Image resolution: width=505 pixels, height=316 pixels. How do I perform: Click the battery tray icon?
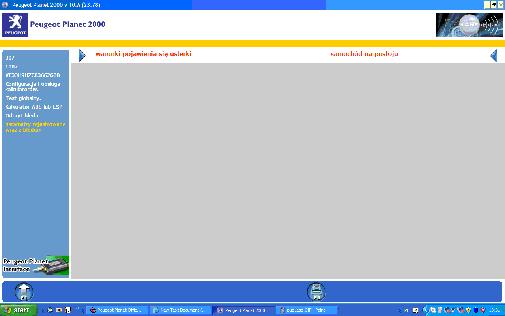pyautogui.click(x=476, y=310)
